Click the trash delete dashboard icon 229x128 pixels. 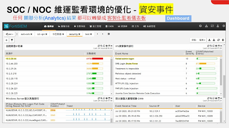223,40
